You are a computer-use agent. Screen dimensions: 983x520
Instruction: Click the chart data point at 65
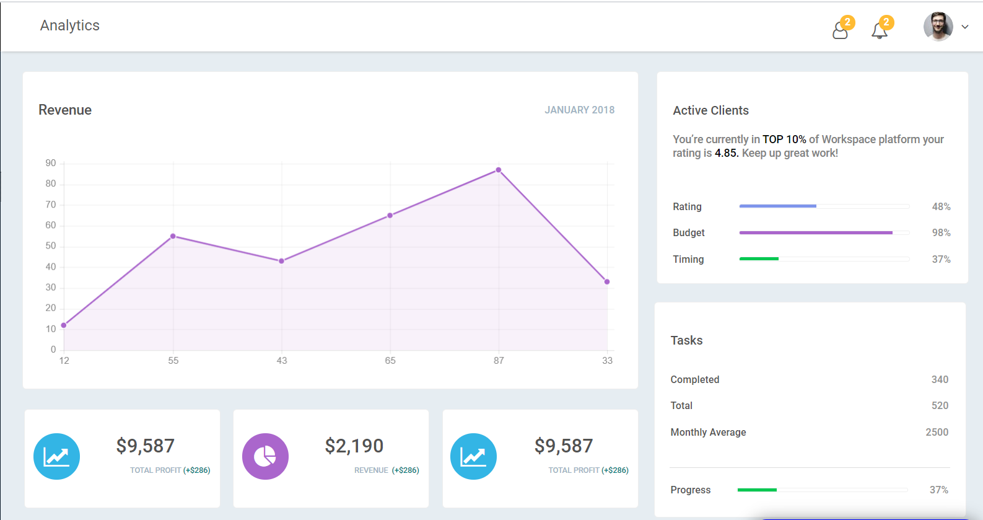click(390, 216)
